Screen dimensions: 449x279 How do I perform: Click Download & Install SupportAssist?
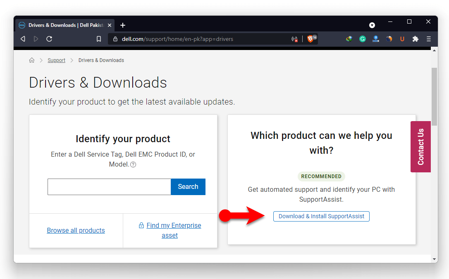point(321,216)
